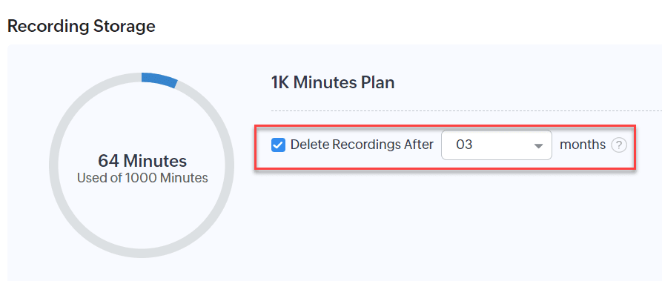Uncheck the Delete Recordings After checkbox
The height and width of the screenshot is (281, 662).
(278, 145)
